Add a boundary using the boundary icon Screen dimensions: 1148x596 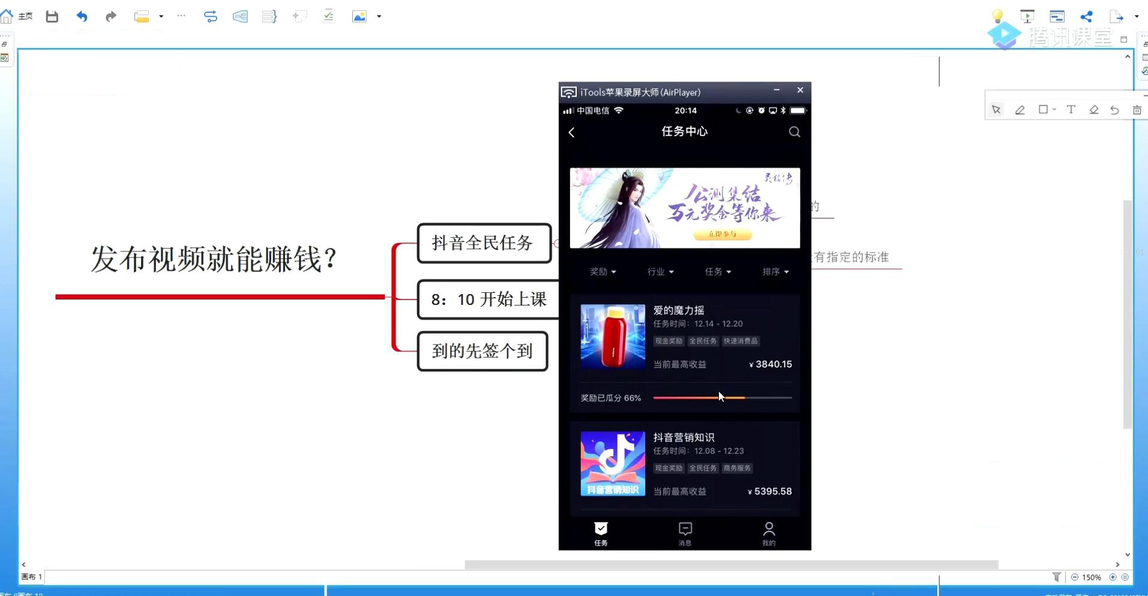(240, 17)
